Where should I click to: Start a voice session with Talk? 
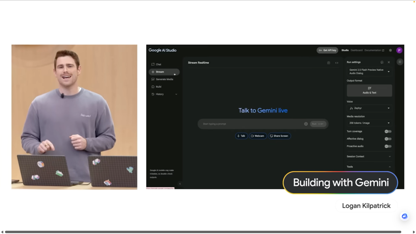point(242,136)
